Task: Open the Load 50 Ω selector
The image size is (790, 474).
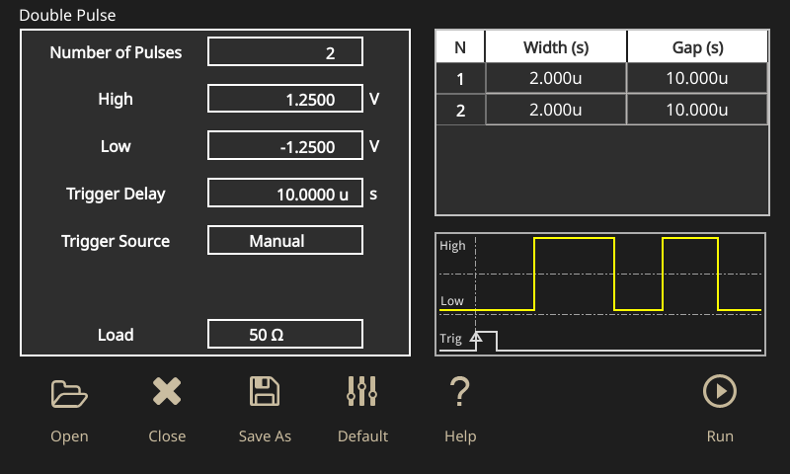Action: pos(285,335)
